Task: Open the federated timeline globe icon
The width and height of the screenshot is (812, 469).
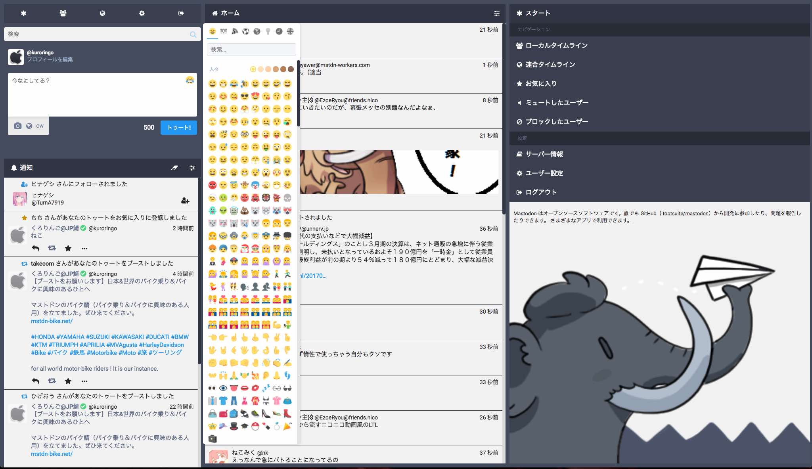Action: 102,13
